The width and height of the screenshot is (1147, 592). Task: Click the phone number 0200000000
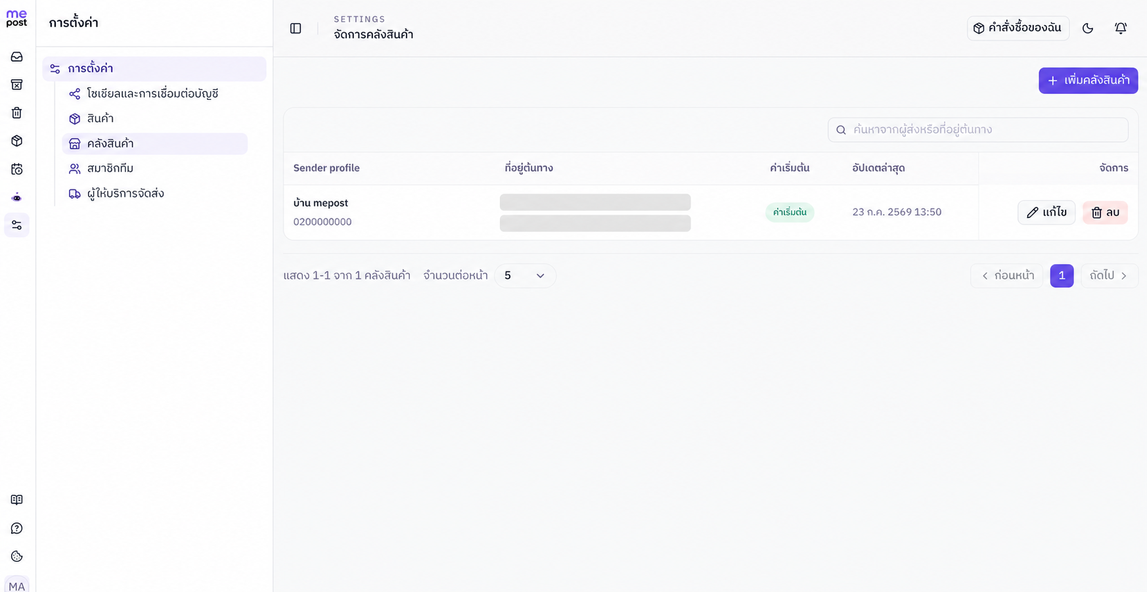[x=323, y=222]
